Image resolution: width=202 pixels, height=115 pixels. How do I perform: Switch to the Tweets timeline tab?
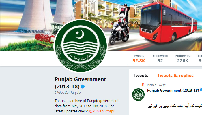[x=141, y=76]
